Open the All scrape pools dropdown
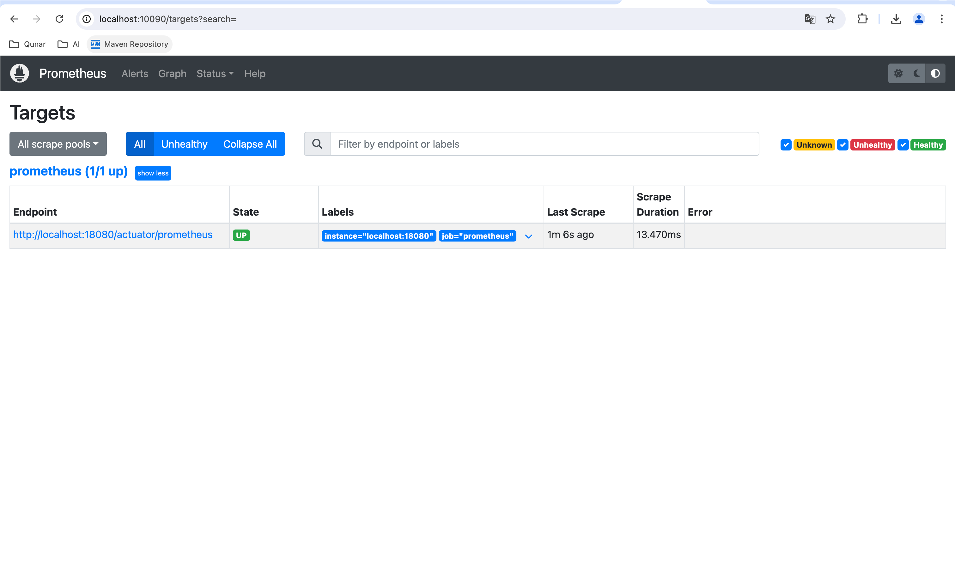Viewport: 955px width, 576px height. pos(58,144)
